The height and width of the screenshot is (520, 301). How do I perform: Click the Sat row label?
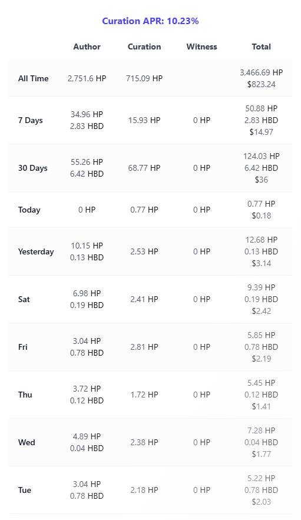(24, 300)
